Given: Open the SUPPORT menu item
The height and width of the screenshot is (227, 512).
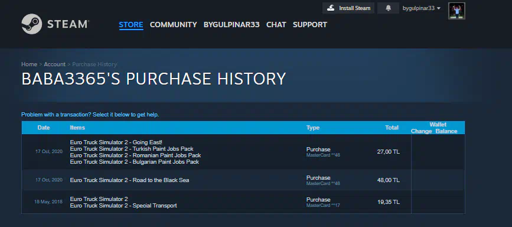Looking at the screenshot, I should click(310, 24).
